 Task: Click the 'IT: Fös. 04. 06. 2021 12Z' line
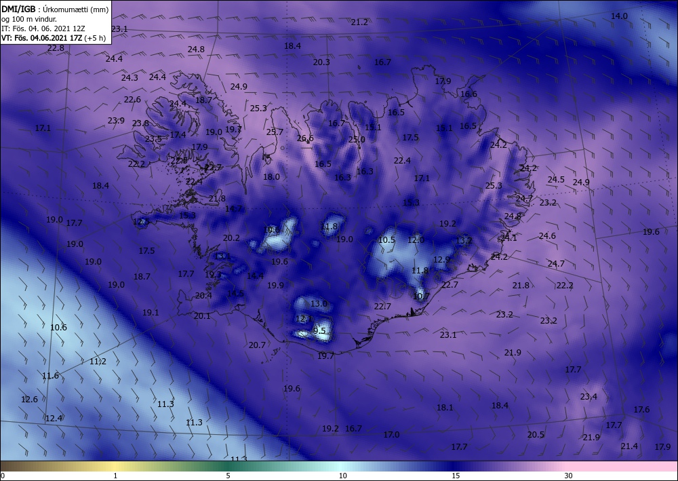tap(43, 28)
